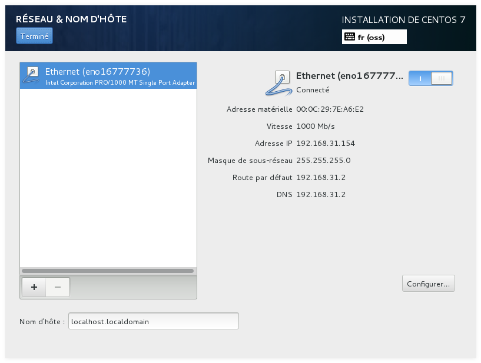
Task: Click the RÉSEAU & NOM D'HÔTE heading
Action: (x=71, y=19)
